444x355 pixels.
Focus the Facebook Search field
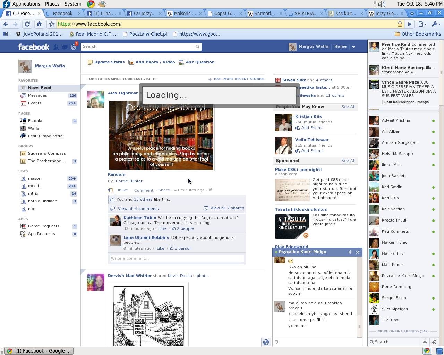(137, 46)
